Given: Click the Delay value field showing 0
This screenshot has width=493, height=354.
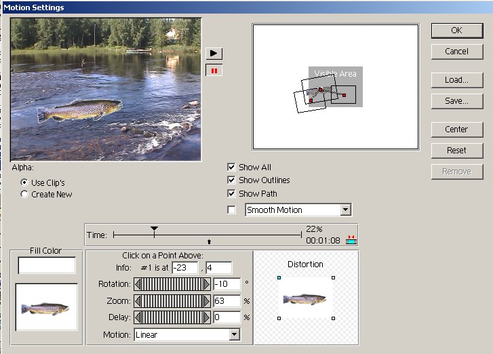Looking at the screenshot, I should pos(227,317).
